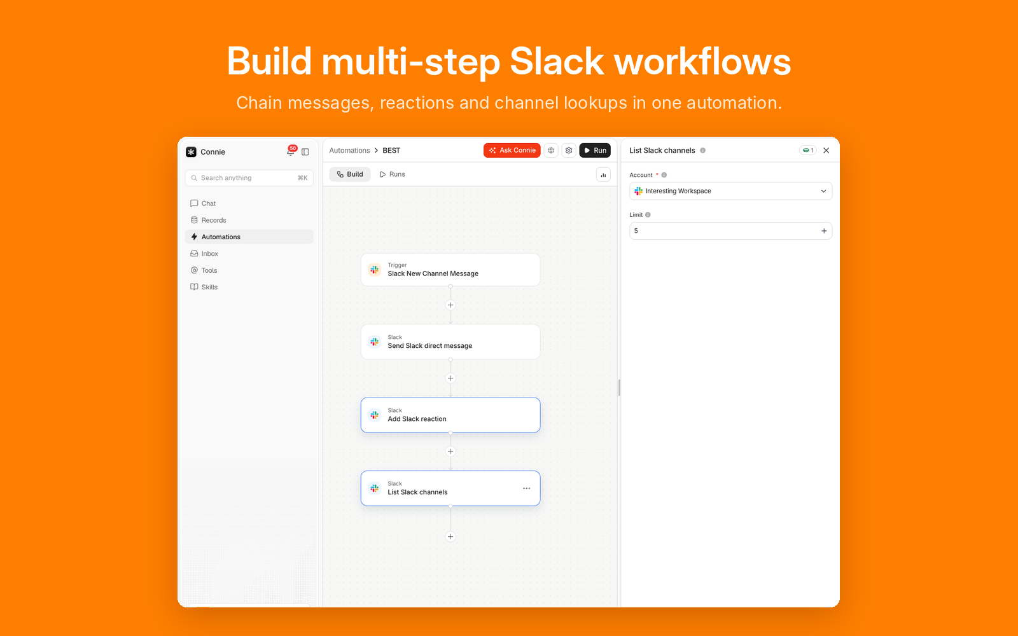This screenshot has width=1018, height=636.
Task: Click the panel resize handle beside canvas
Action: pos(619,388)
